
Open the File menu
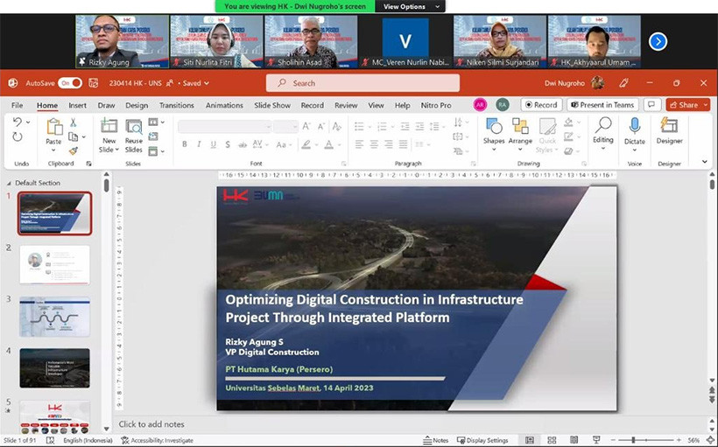point(17,105)
